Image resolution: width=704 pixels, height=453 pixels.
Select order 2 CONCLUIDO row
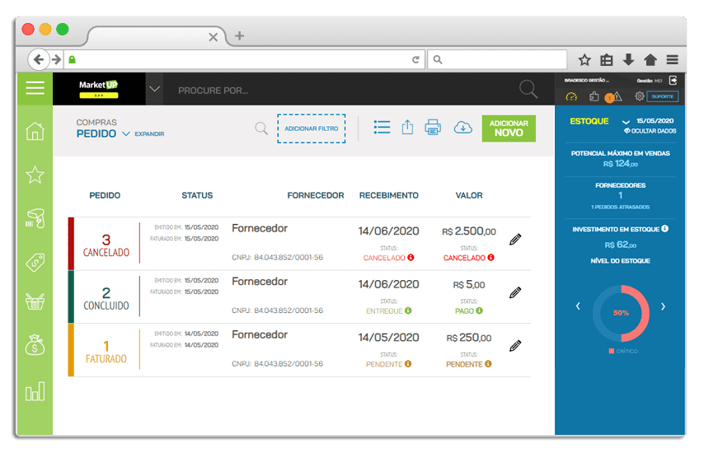coord(299,297)
